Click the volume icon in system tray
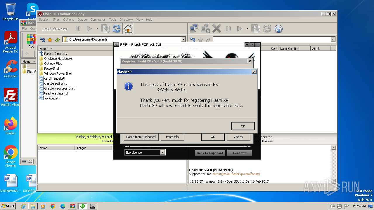The height and width of the screenshot is (210, 374). click(332, 206)
